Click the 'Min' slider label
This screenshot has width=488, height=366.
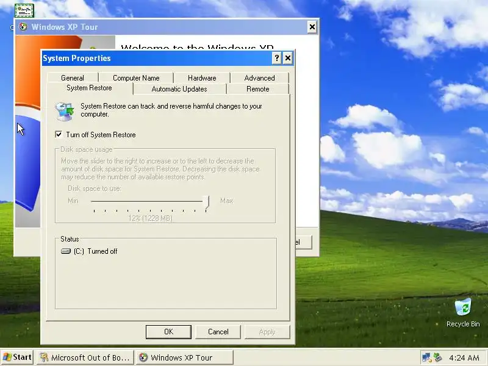coord(73,201)
